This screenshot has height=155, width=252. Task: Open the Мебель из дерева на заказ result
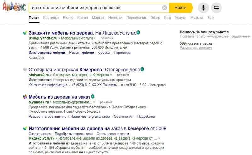coord(60,97)
